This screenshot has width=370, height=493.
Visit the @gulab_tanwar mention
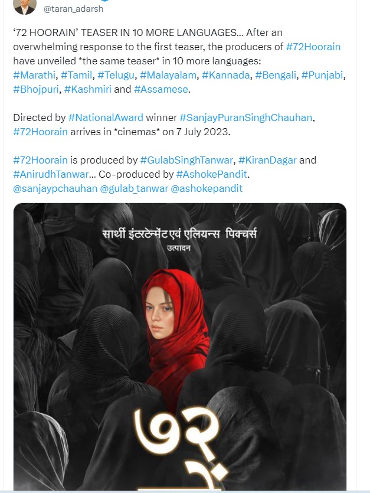pyautogui.click(x=134, y=188)
